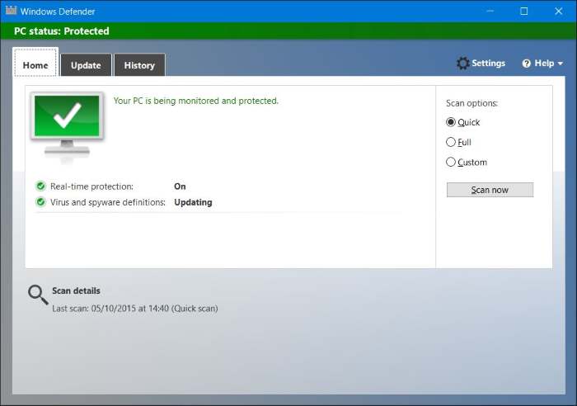This screenshot has width=577, height=406.
Task: Click the 'Updating' status value
Action: [x=193, y=202]
